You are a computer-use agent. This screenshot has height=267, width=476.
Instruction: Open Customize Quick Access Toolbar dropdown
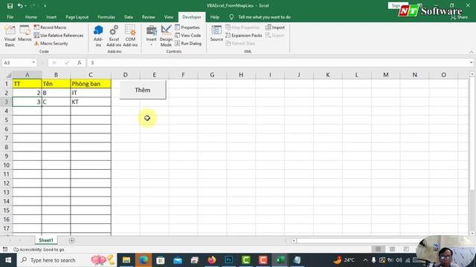(45, 6)
